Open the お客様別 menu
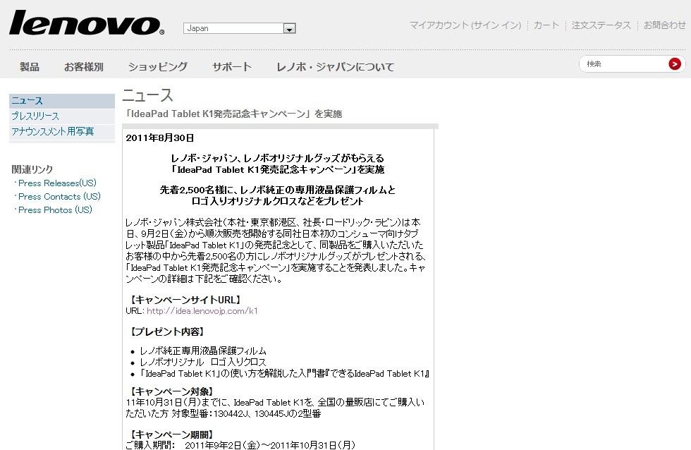Screen dimensions: 691x450 [84, 66]
